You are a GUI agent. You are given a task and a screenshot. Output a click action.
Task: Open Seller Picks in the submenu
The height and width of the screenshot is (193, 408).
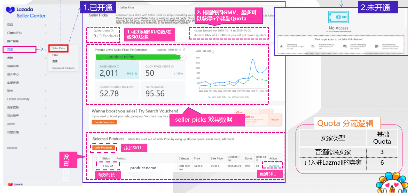59,48
